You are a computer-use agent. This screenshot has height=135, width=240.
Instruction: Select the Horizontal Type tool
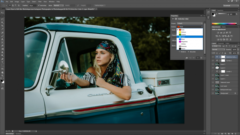click(x=2, y=62)
